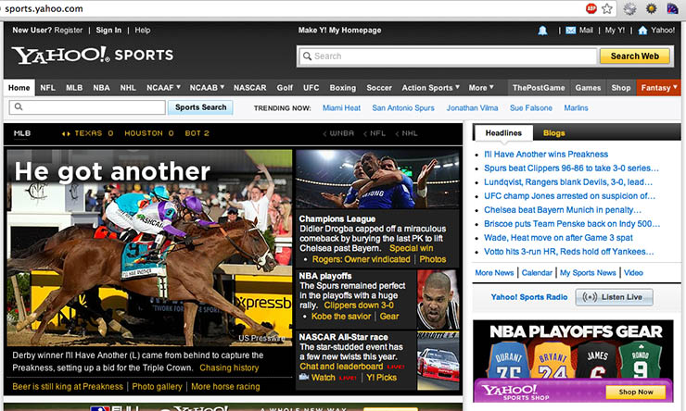The width and height of the screenshot is (686, 411).
Task: Click the Make Y! My Homepage link
Action: coord(339,31)
